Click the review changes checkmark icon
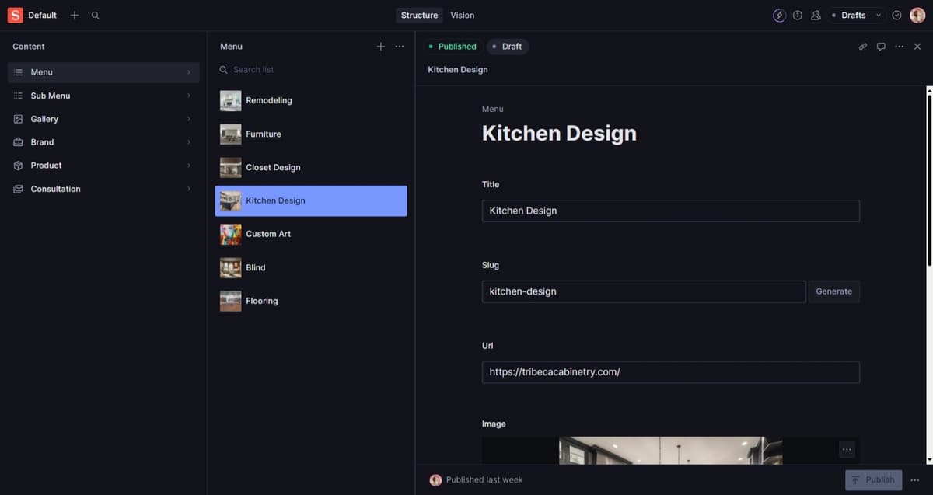 click(x=896, y=15)
